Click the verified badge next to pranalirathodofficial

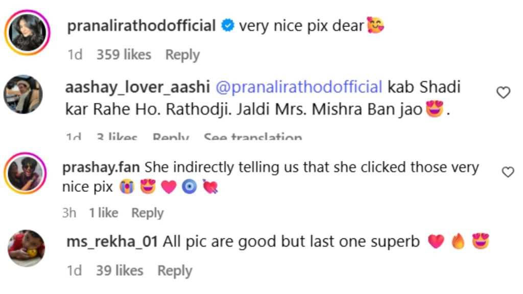point(227,26)
